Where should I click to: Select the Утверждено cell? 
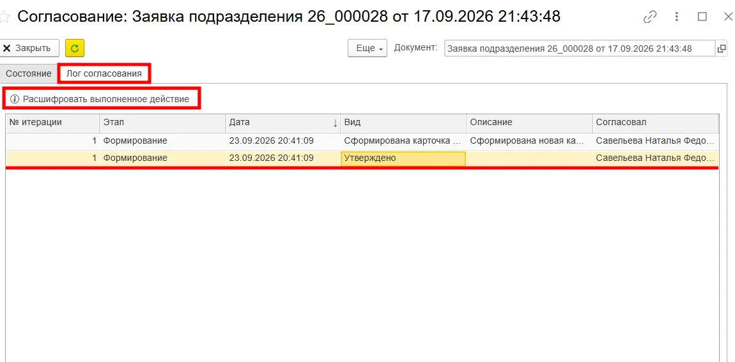[x=403, y=158]
